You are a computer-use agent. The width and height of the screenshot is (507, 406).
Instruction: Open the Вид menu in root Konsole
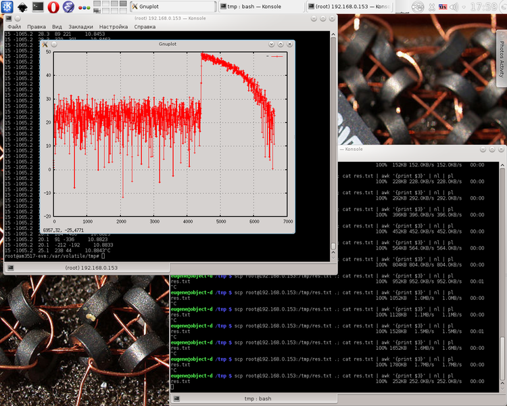coord(57,26)
